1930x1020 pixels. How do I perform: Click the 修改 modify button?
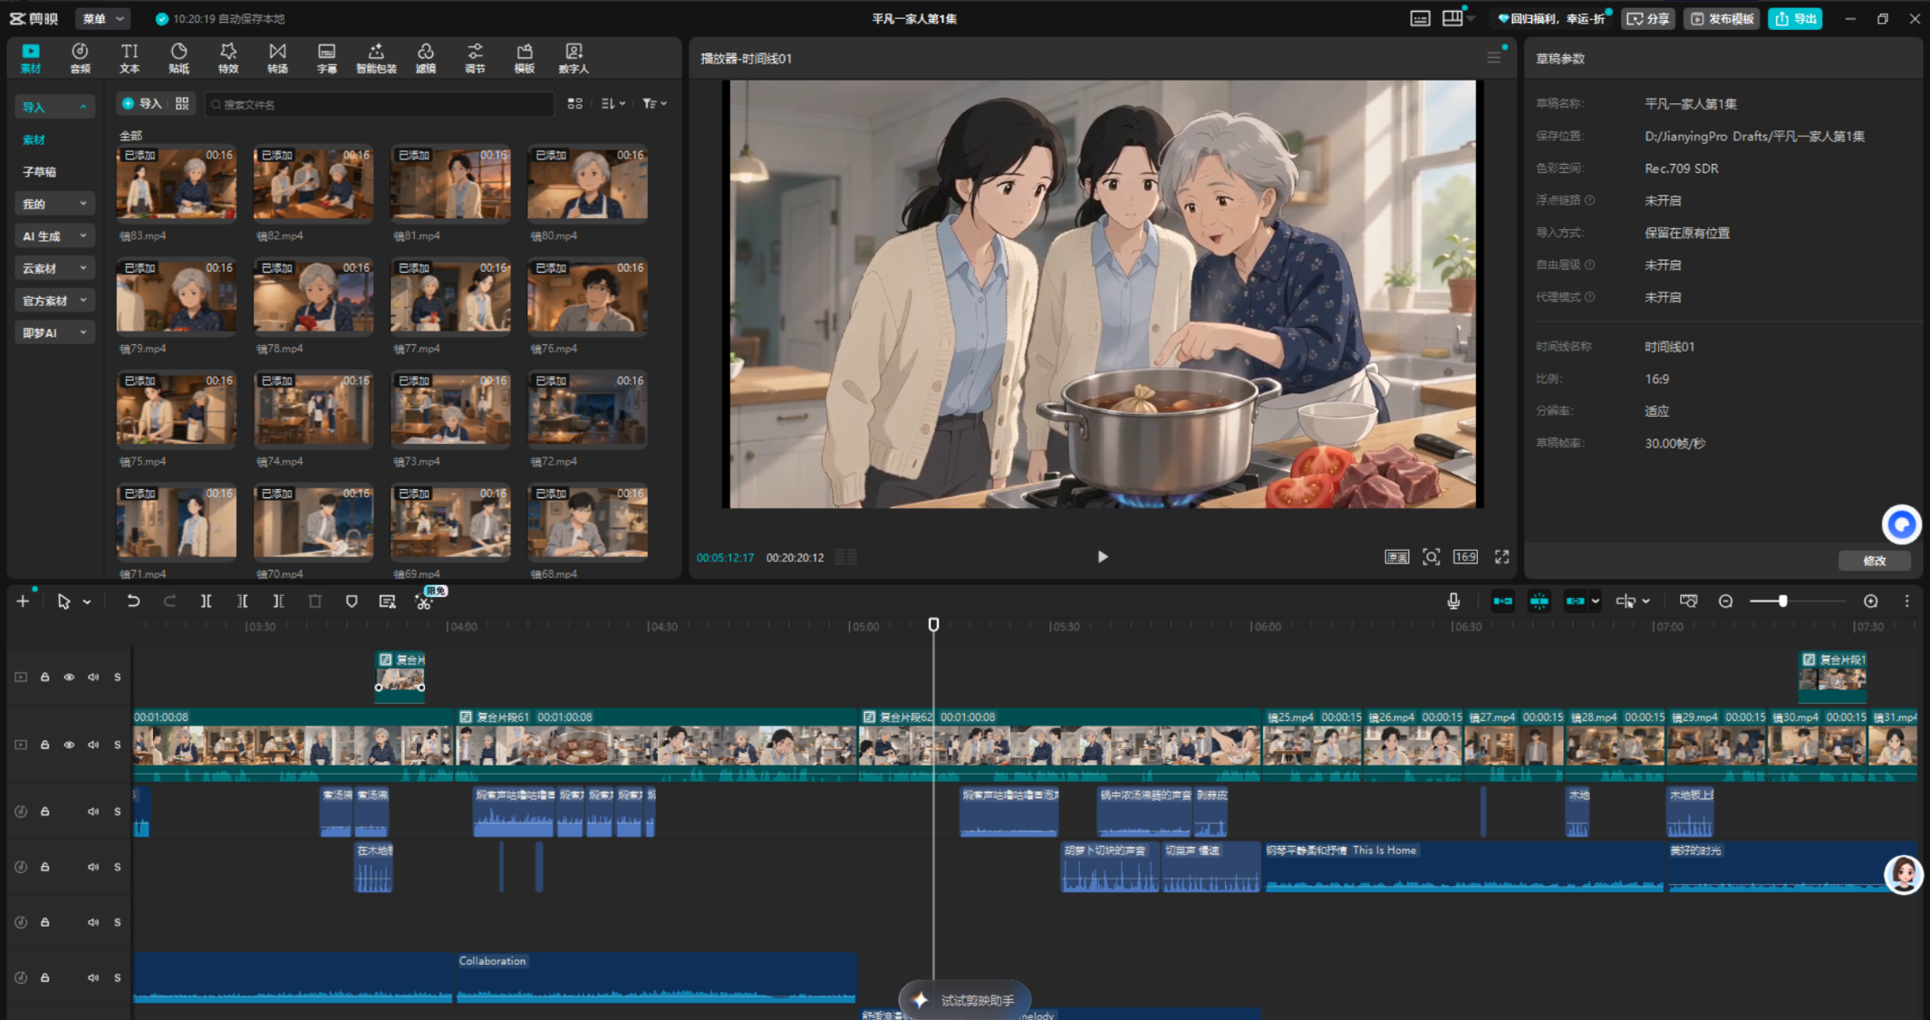click(x=1874, y=561)
